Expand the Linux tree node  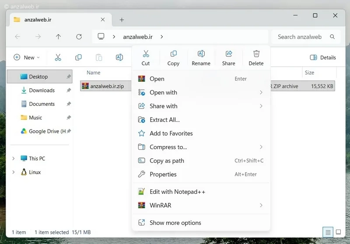click(x=14, y=172)
